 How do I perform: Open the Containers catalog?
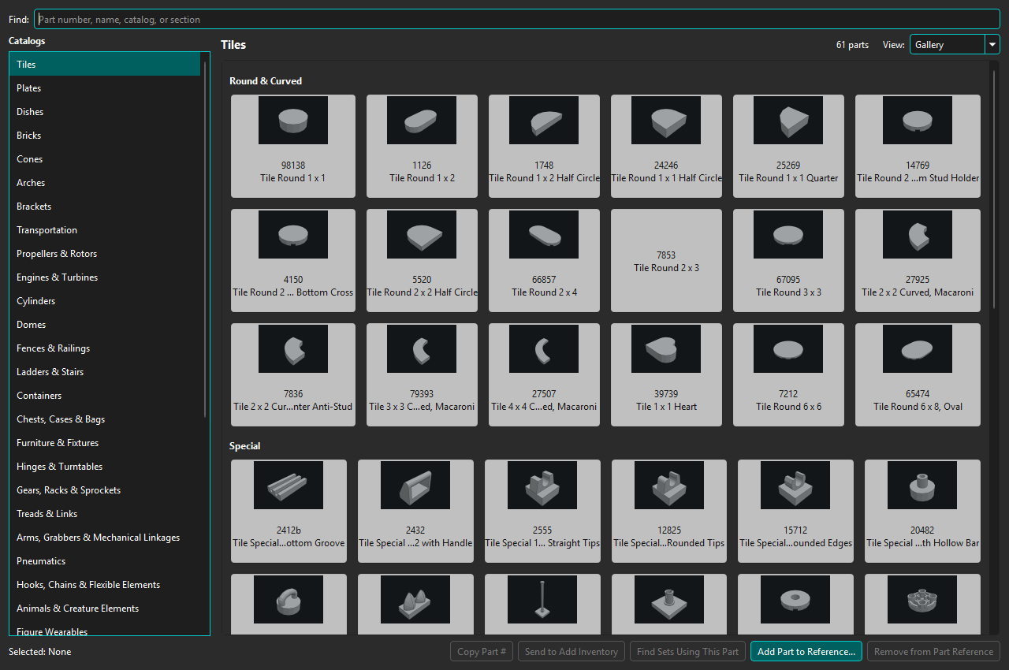105,396
